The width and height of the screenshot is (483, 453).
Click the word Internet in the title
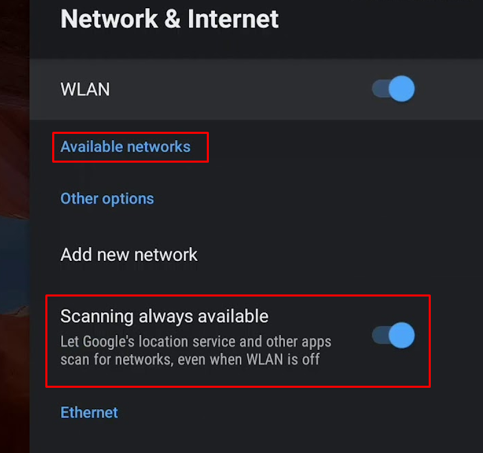pos(233,19)
